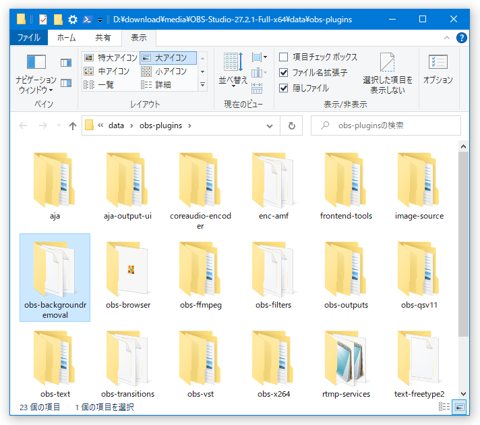The image size is (480, 425).
Task: Go up one folder level
Action: (x=73, y=125)
